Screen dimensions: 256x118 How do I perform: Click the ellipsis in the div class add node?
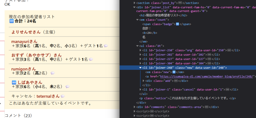176,81
